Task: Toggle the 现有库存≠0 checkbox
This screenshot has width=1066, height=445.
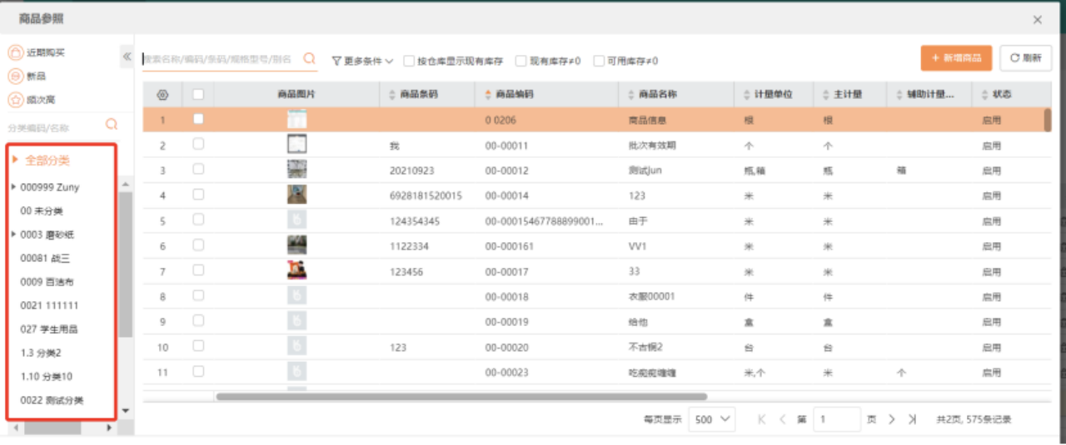Action: click(521, 61)
